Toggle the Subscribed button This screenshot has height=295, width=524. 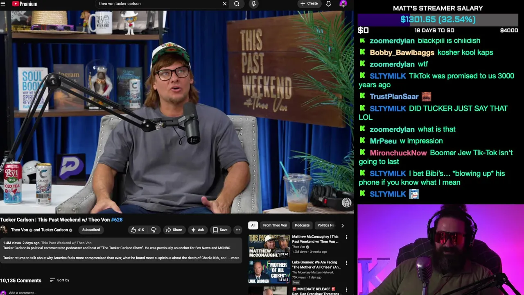(91, 230)
